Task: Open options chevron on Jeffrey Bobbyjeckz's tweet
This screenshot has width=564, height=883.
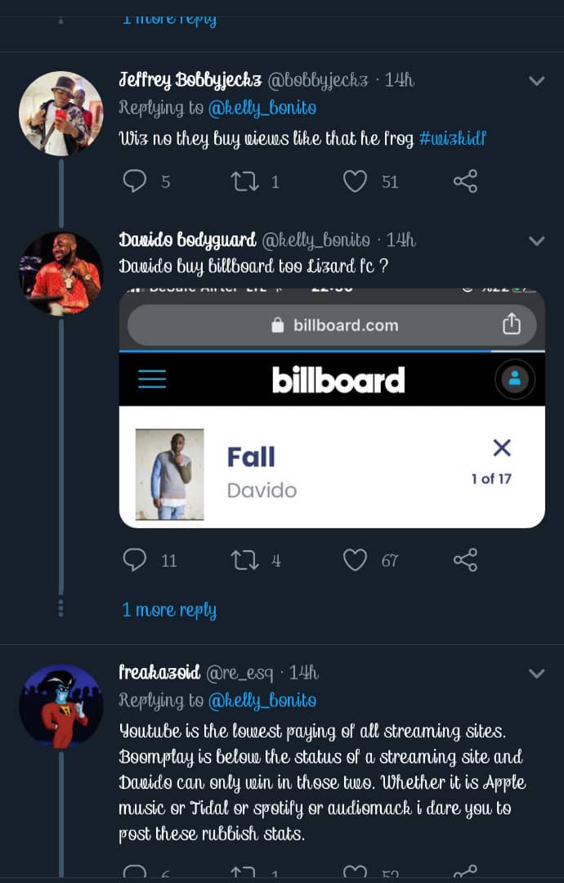Action: (536, 81)
